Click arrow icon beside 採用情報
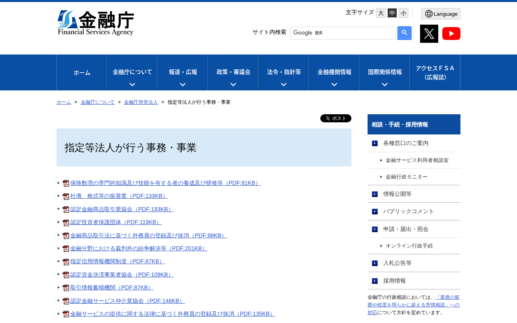The width and height of the screenshot is (517, 323). tap(375, 281)
